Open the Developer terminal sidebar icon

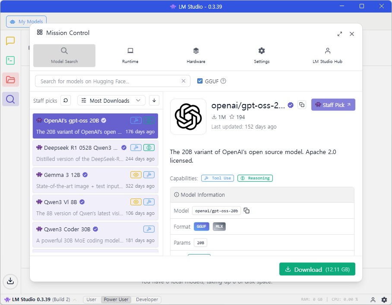[x=10, y=60]
